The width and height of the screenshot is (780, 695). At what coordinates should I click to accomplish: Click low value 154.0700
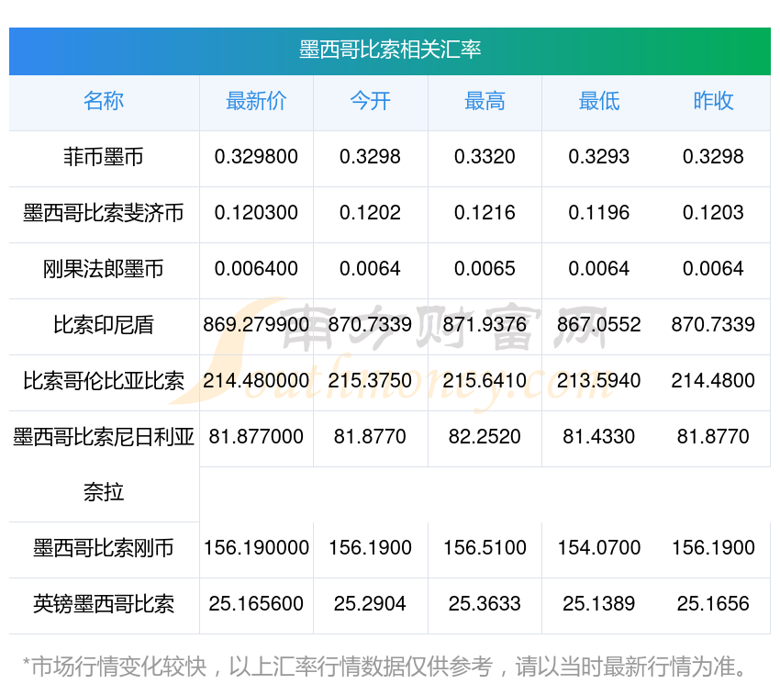[x=599, y=548]
